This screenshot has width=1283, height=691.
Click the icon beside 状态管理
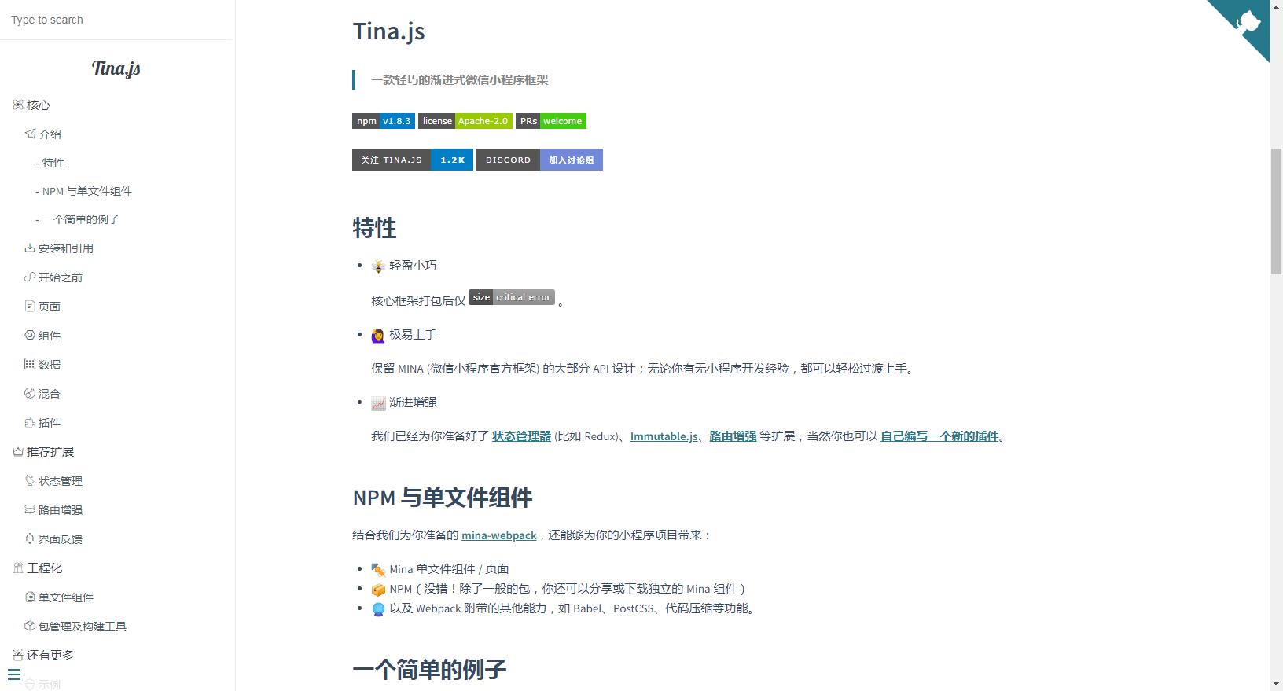pyautogui.click(x=30, y=480)
